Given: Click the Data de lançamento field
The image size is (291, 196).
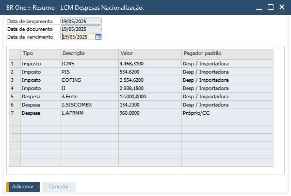Looking at the screenshot, I should [x=81, y=21].
